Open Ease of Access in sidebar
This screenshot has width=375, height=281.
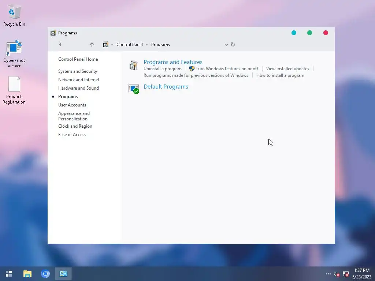tap(72, 135)
